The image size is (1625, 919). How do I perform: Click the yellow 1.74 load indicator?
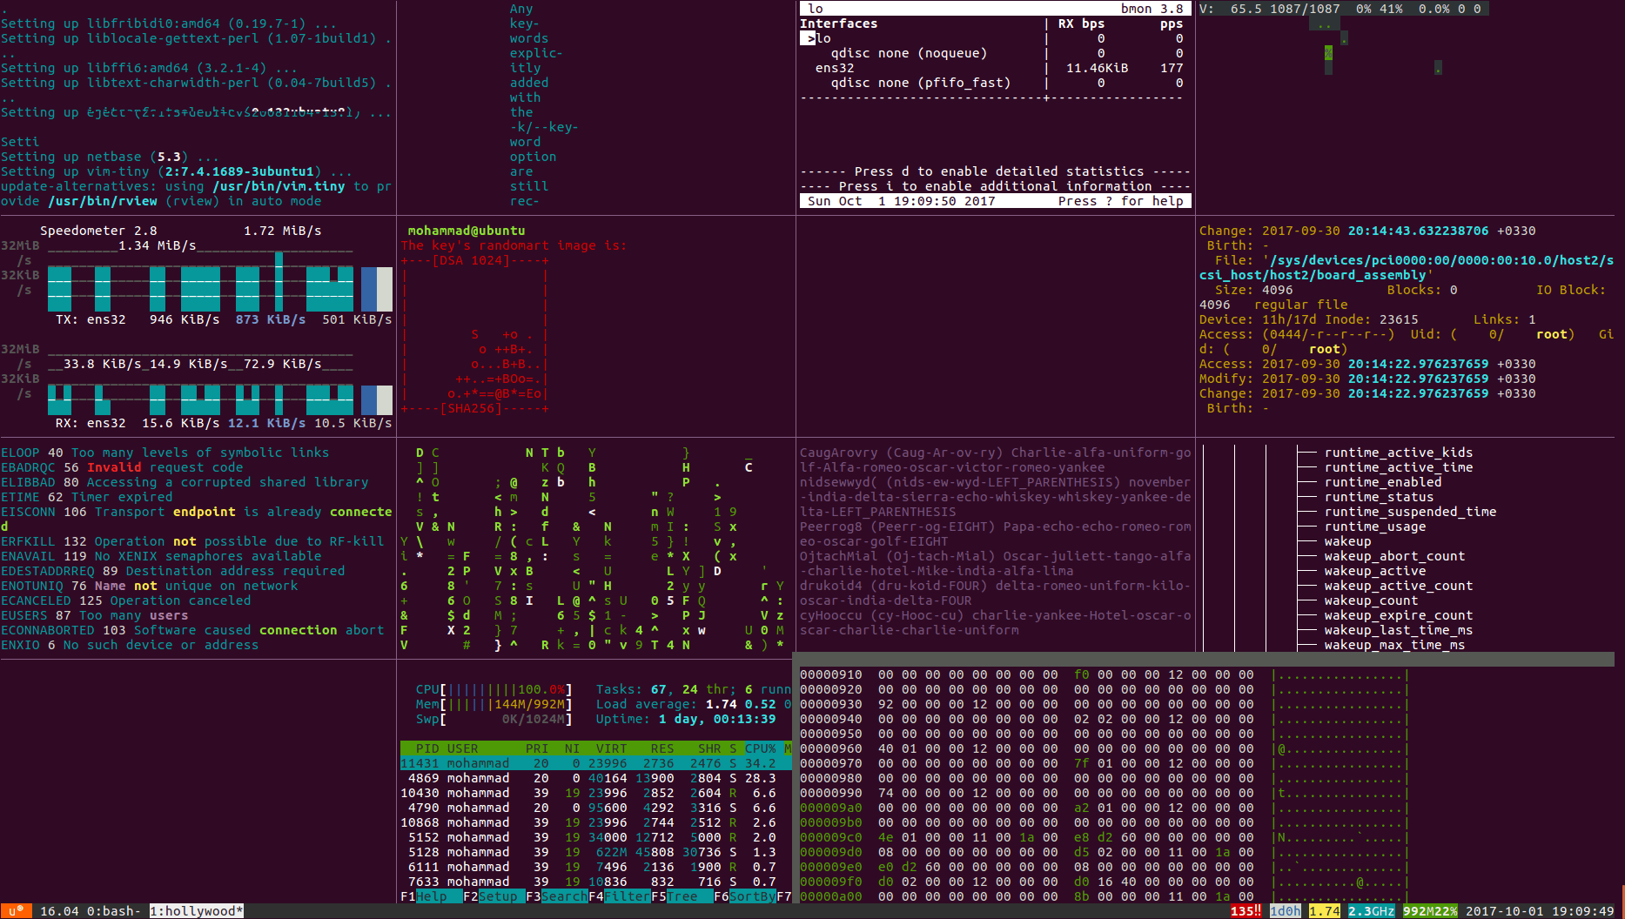1324,911
